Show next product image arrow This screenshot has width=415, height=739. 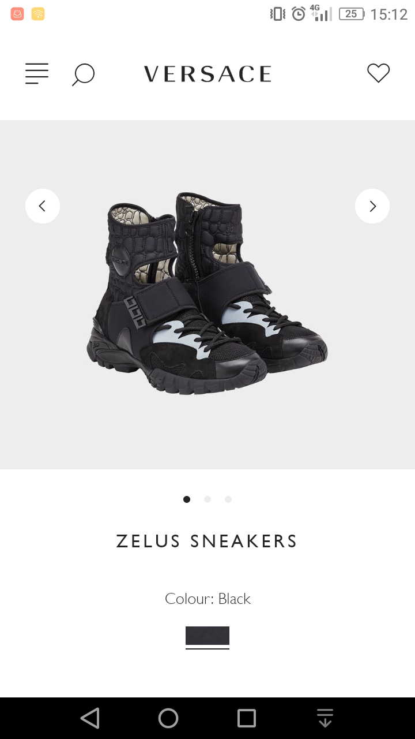pyautogui.click(x=372, y=206)
